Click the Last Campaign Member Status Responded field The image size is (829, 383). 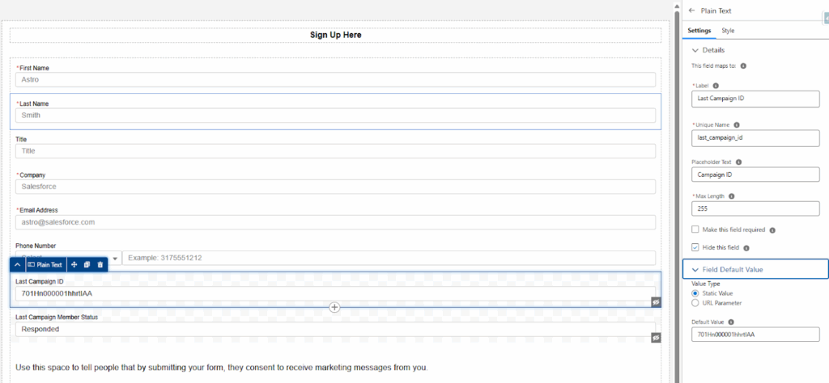(335, 329)
